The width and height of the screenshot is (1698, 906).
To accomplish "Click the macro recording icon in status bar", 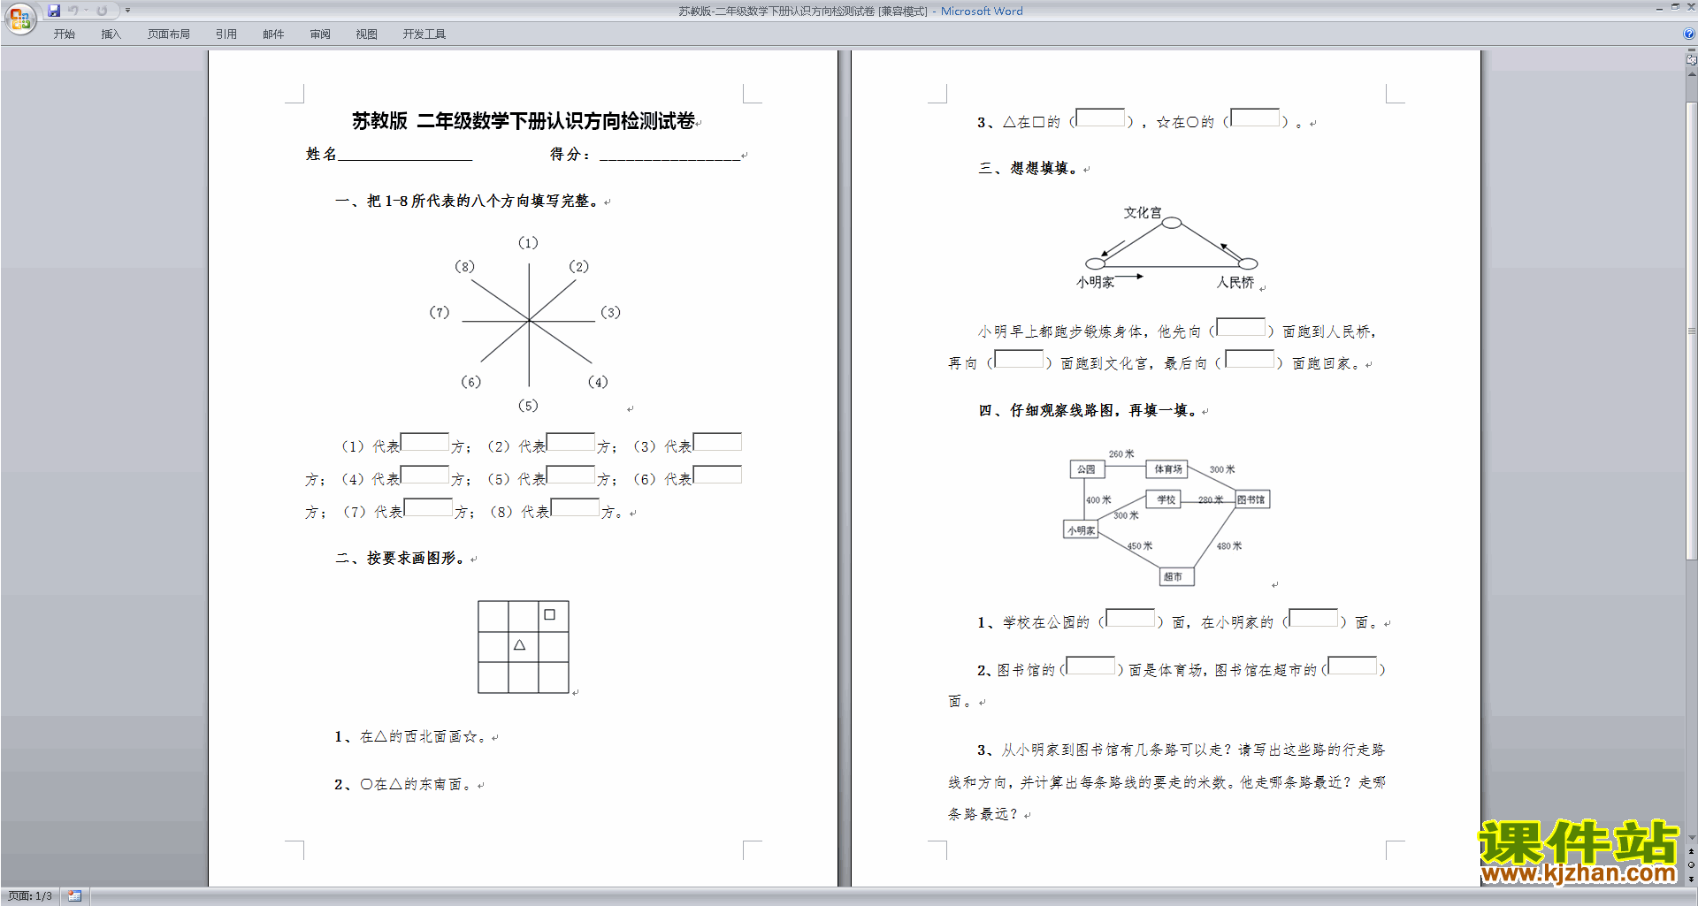I will pyautogui.click(x=74, y=896).
